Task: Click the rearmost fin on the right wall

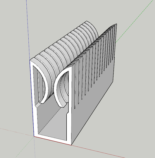Action: 116,39
